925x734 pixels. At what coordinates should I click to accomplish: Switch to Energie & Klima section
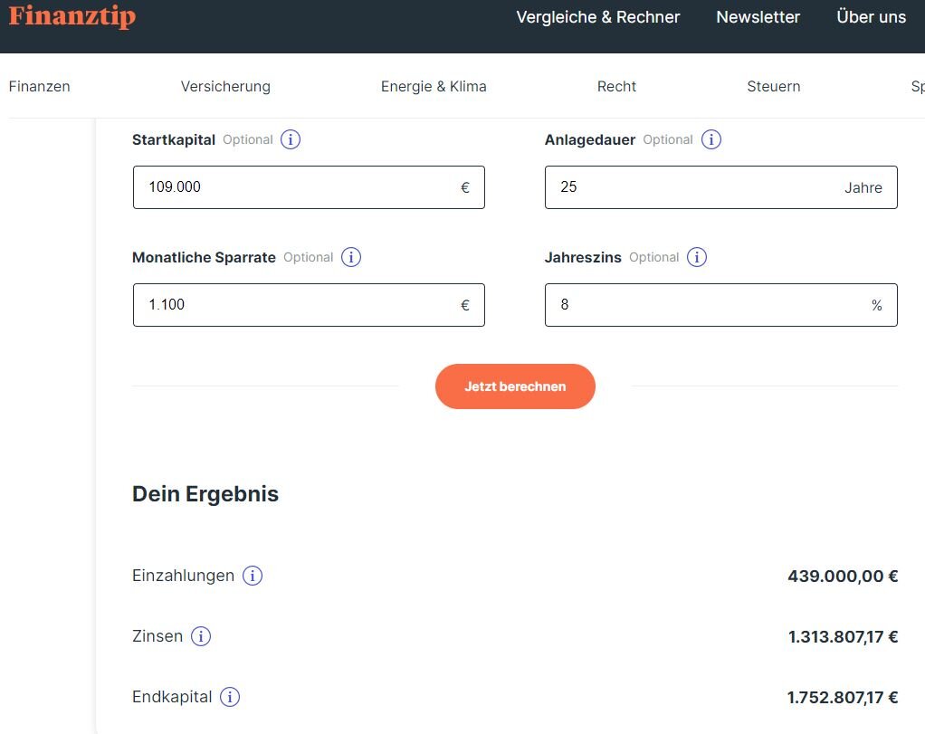(x=434, y=87)
